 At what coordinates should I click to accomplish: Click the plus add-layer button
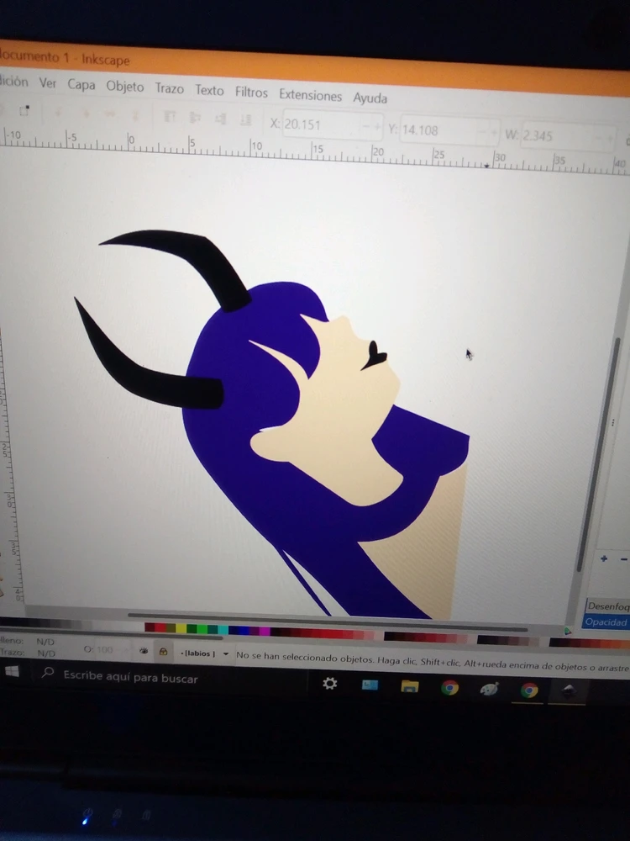pos(604,558)
